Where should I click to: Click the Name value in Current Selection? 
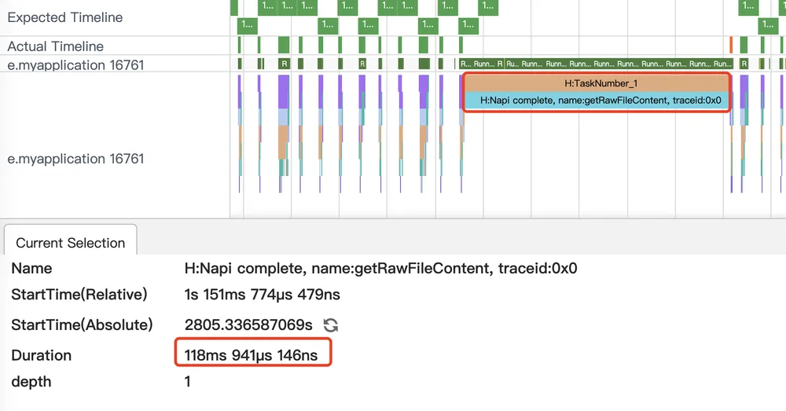(x=380, y=268)
